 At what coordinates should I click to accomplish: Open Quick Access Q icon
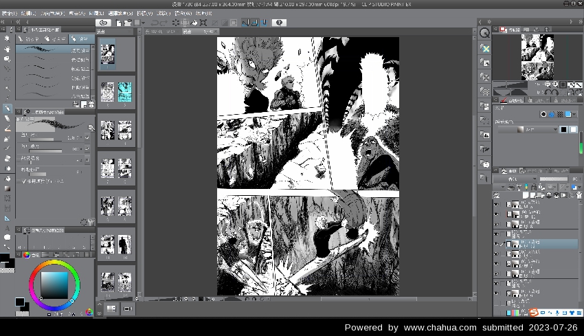point(484,33)
